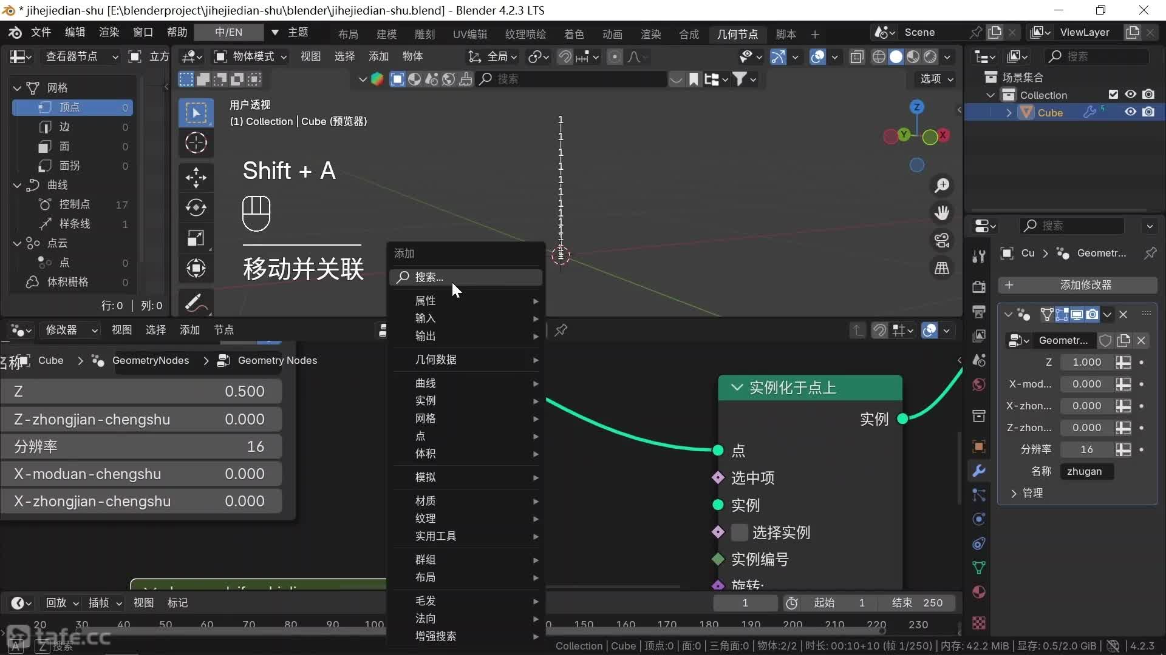
Task: Click the 搜索 field in Add menu
Action: 466,277
